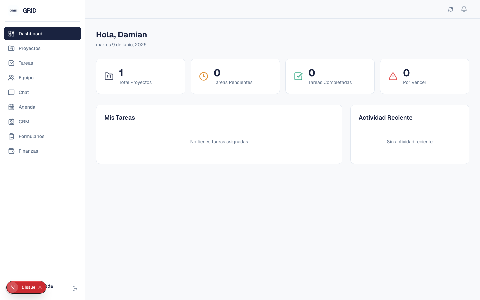480x300 pixels.
Task: Click the Actividad Reciente heading
Action: pyautogui.click(x=386, y=118)
